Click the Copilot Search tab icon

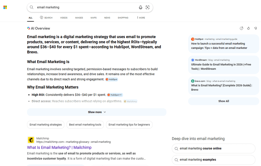pos(42,17)
